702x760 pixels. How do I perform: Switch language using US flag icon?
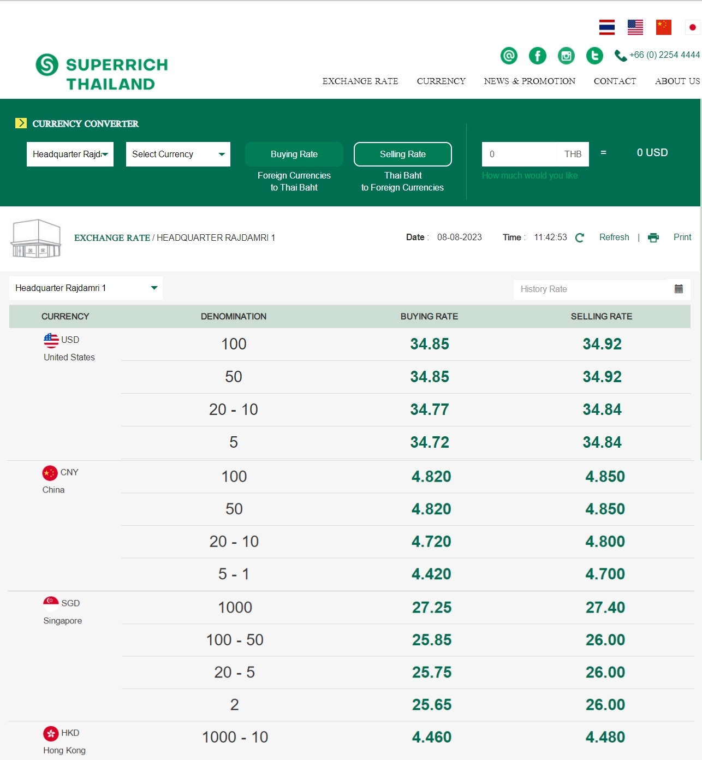635,27
